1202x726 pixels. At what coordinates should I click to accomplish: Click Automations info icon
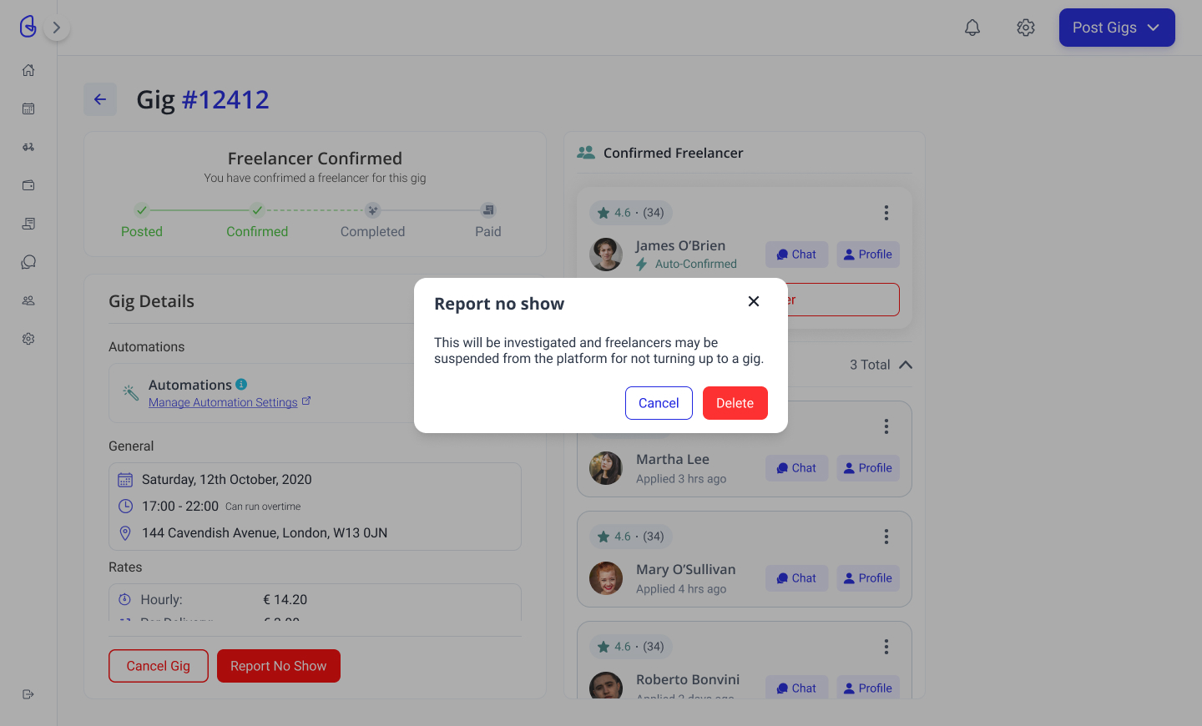(241, 385)
